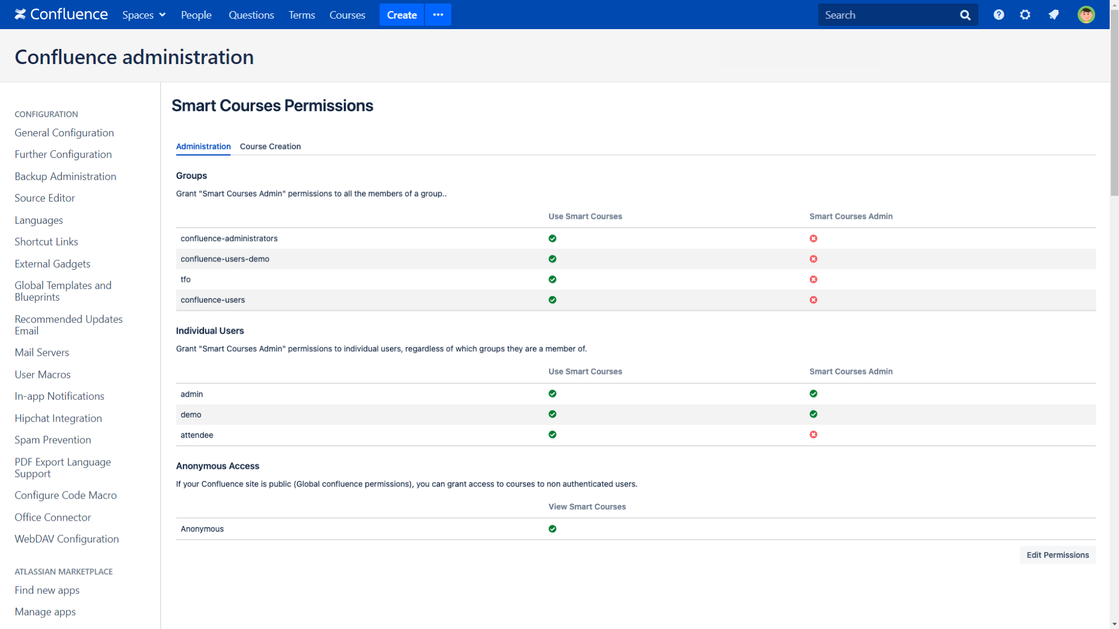Click the Confluence logo in header
Screen dimensions: 1119x629
tap(61, 15)
